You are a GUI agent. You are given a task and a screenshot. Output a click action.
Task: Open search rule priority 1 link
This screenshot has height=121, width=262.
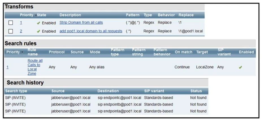[x=8, y=67]
